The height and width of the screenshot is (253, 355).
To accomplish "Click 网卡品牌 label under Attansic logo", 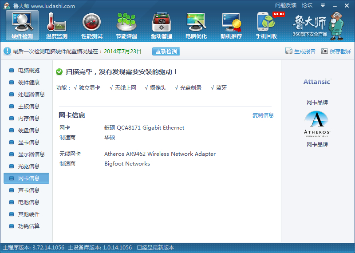I will coord(317,103).
